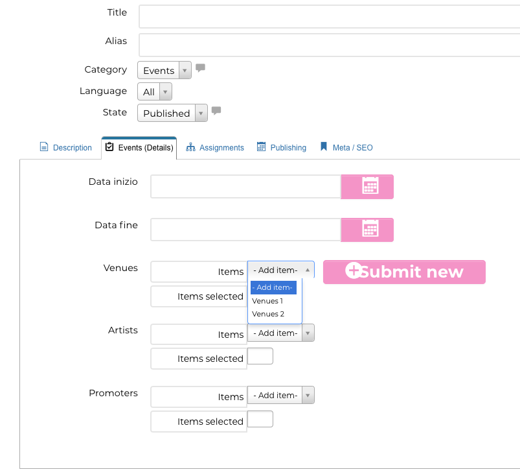Open the Data inizio calendar picker
The height and width of the screenshot is (476, 520).
367,187
